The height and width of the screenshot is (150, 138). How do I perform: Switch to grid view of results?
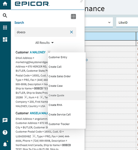[x=73, y=16]
